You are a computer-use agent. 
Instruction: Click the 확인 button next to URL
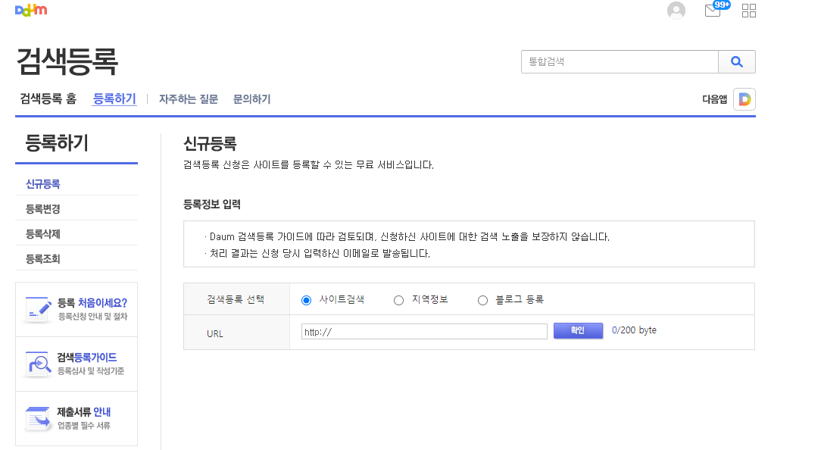(578, 330)
